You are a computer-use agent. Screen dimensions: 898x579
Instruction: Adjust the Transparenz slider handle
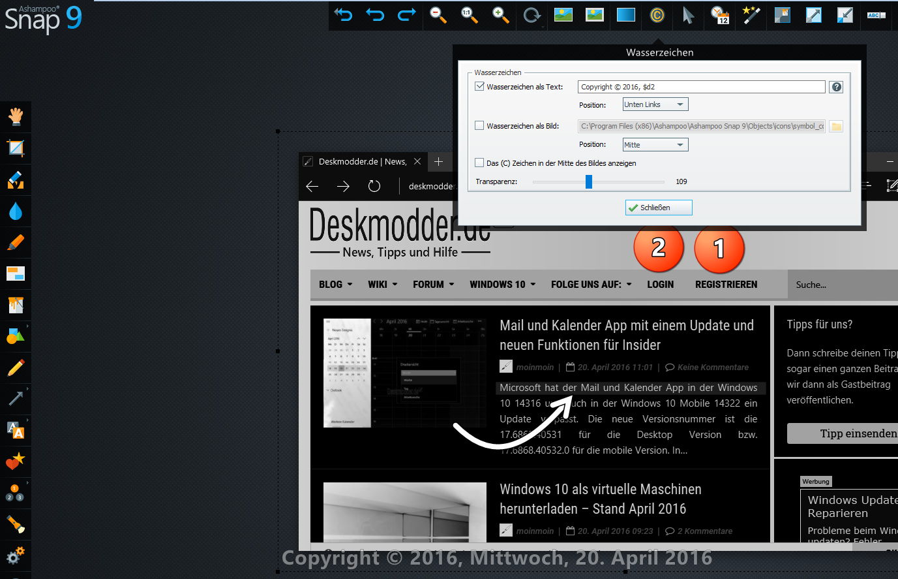(x=589, y=181)
